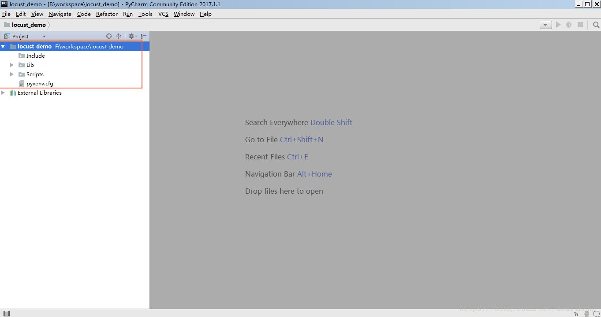This screenshot has height=317, width=601.
Task: Click the Lib folder icon
Action: [x=22, y=65]
